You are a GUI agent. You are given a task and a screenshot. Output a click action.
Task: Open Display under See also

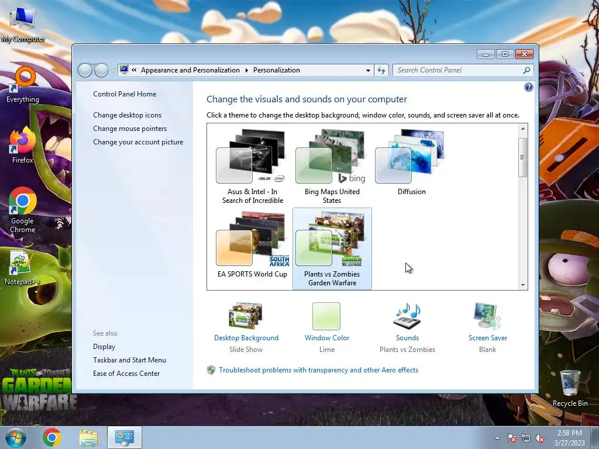tap(104, 347)
